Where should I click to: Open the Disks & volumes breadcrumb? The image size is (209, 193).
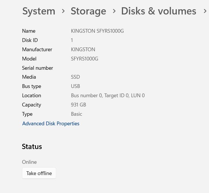[x=158, y=11]
